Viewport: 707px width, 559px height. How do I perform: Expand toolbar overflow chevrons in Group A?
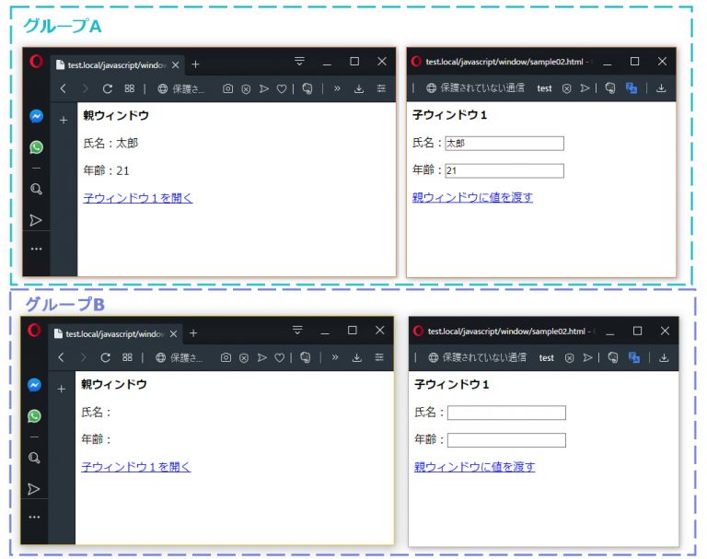coord(337,88)
